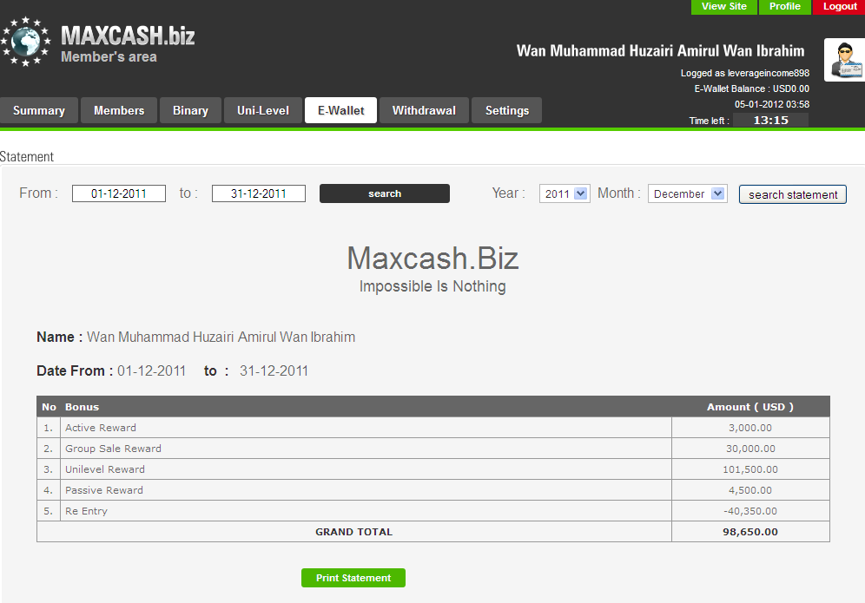Switch to the Members tab
This screenshot has height=603, width=865.
[119, 111]
